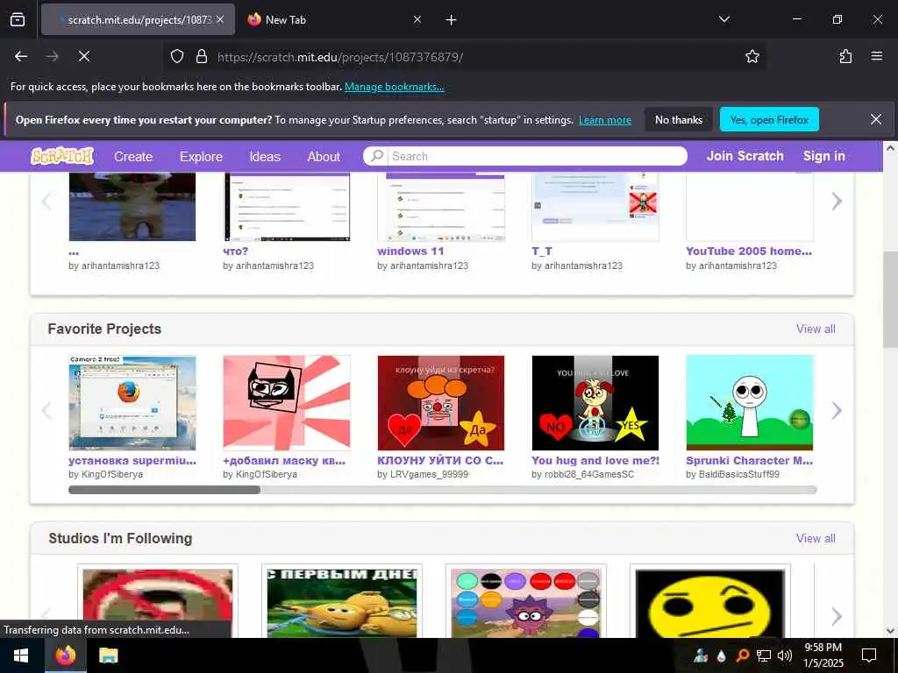Viewport: 898px width, 673px height.
Task: Go back with the browser back arrow
Action: point(21,56)
